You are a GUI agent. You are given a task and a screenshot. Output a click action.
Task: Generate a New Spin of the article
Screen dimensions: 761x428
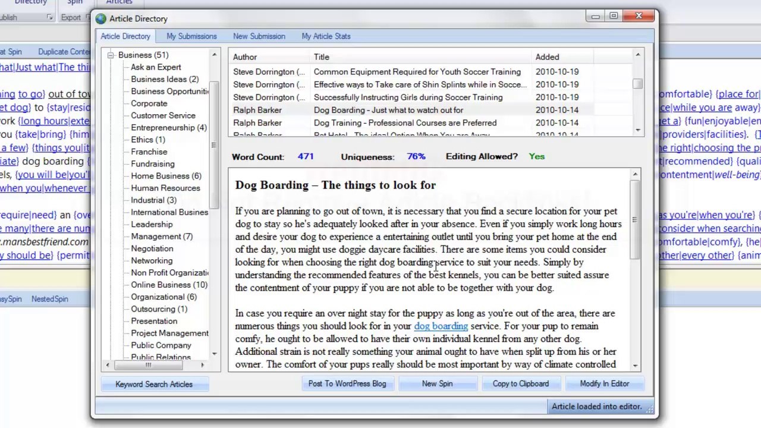pos(437,383)
